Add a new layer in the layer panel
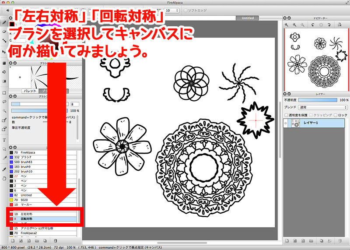Viewport: 350px width, 250px height. coord(287,241)
